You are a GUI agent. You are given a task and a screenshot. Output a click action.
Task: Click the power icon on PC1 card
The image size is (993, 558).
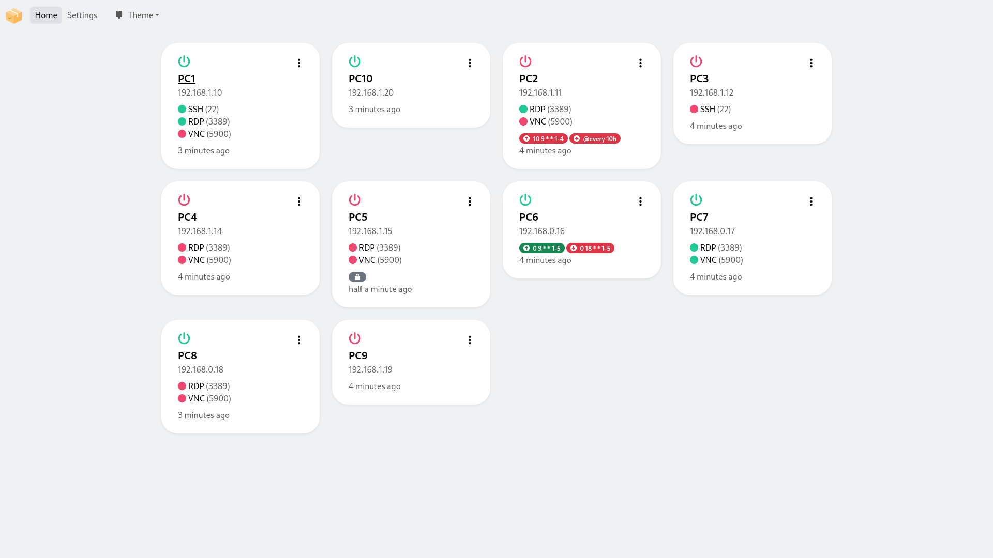point(184,61)
